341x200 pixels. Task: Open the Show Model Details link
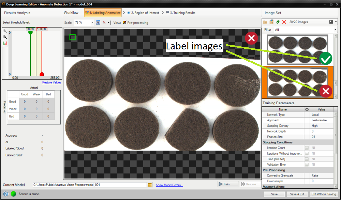[169, 185]
